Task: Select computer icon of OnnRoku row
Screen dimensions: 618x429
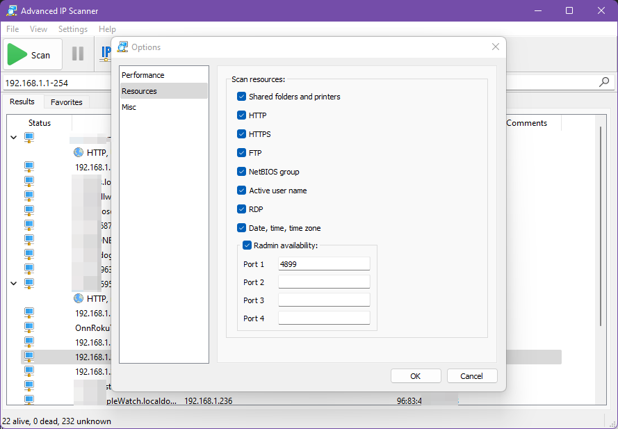Action: [29, 327]
